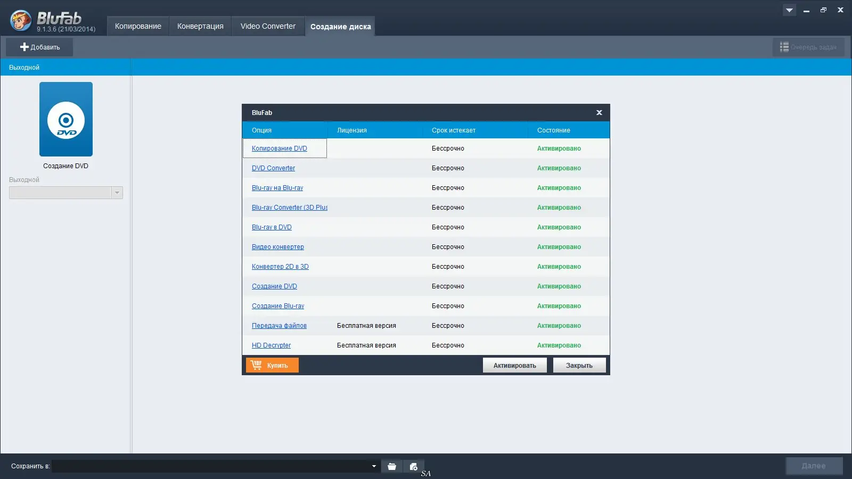Close the BluFab main window
Image resolution: width=852 pixels, height=479 pixels.
pyautogui.click(x=840, y=10)
